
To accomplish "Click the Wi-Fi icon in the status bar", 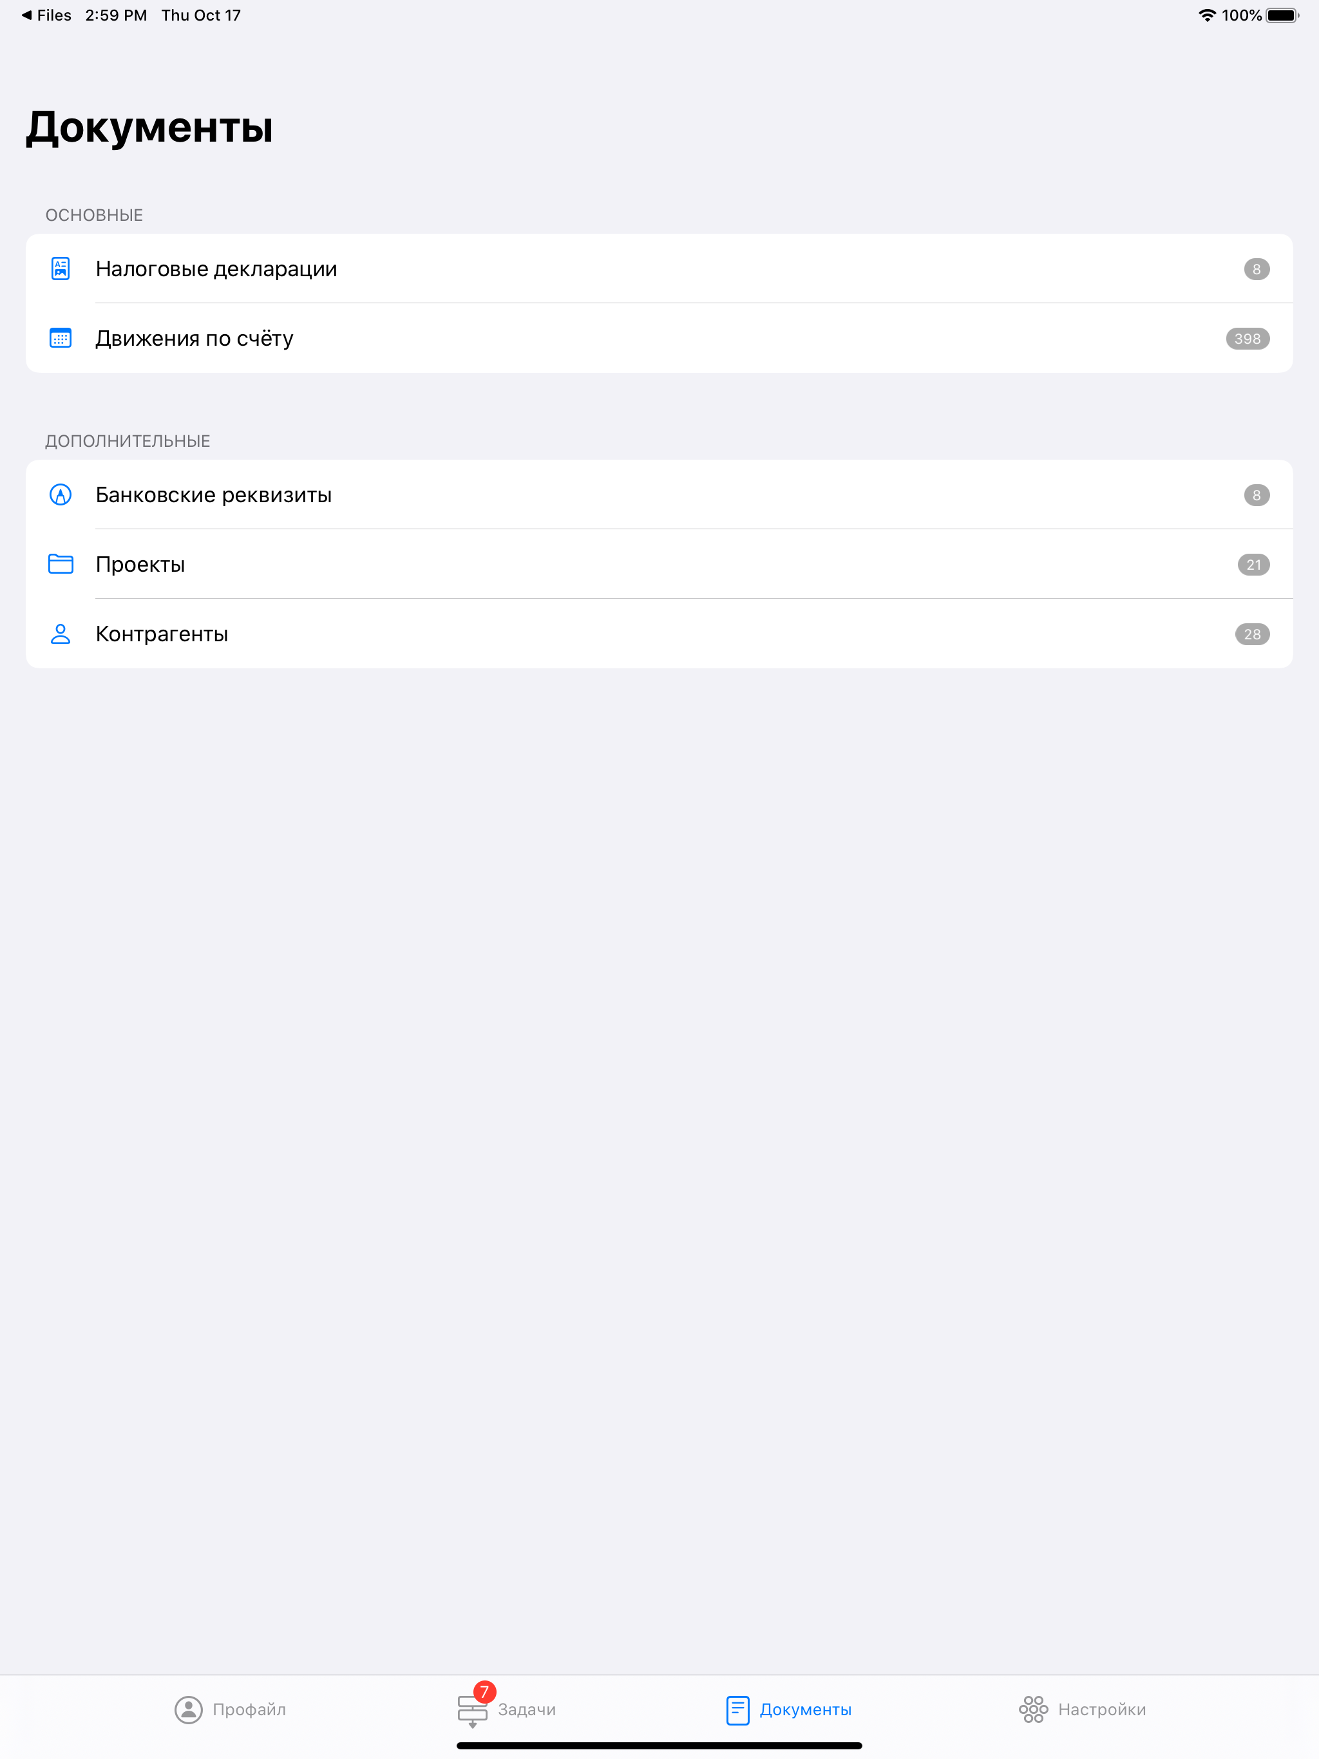I will point(1206,14).
